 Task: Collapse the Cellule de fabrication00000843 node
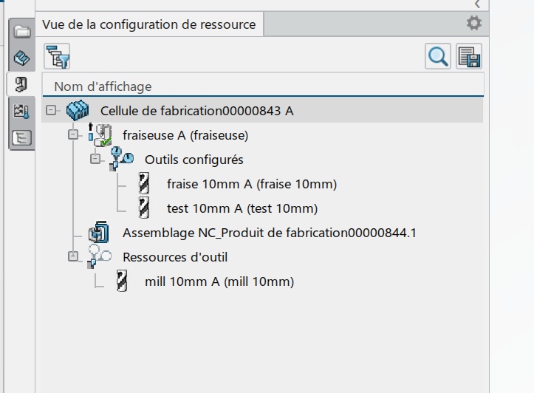click(x=51, y=110)
